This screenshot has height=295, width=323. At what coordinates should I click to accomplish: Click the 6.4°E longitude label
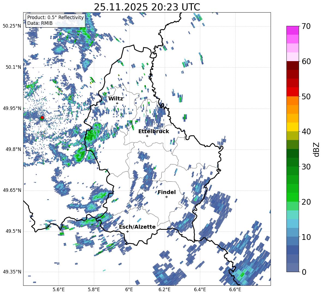tap(200, 290)
